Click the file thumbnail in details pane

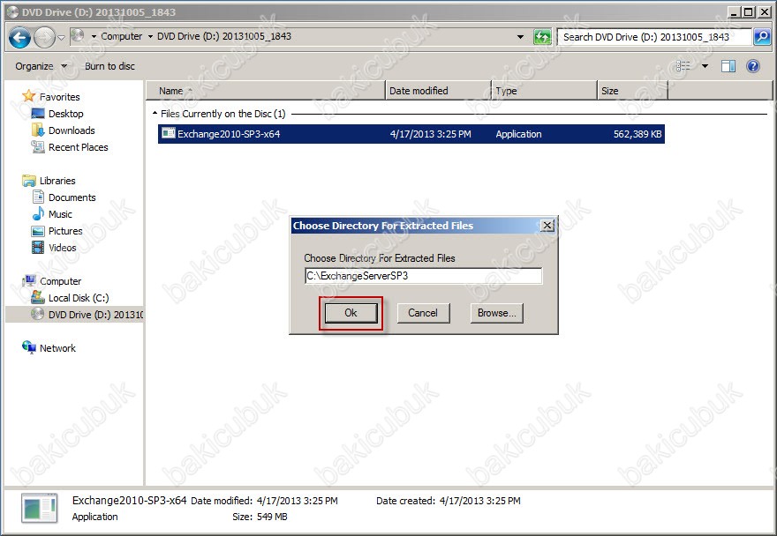[40, 509]
